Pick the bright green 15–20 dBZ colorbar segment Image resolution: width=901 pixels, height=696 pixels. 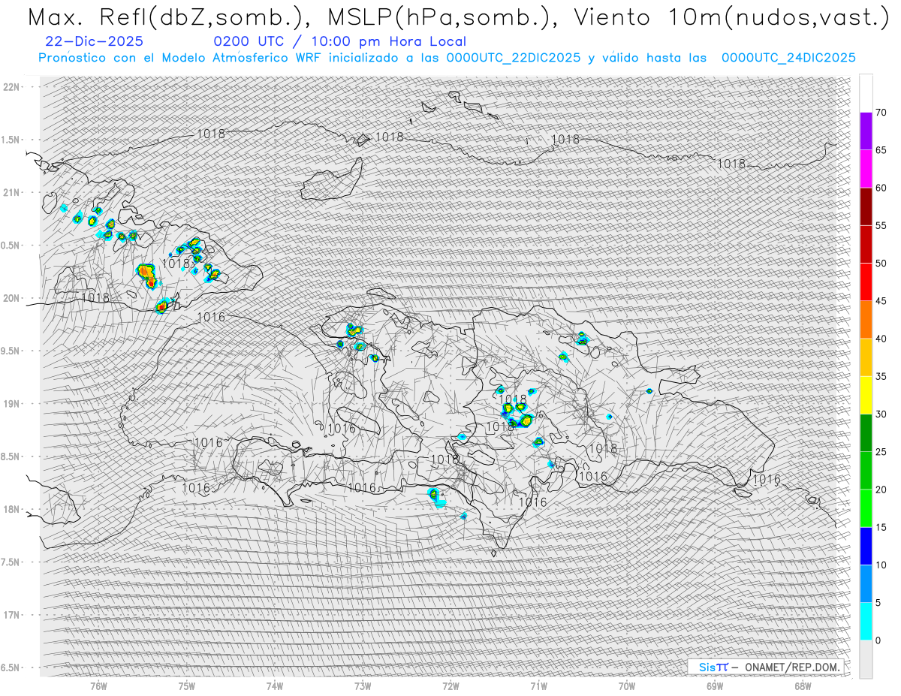tap(866, 508)
